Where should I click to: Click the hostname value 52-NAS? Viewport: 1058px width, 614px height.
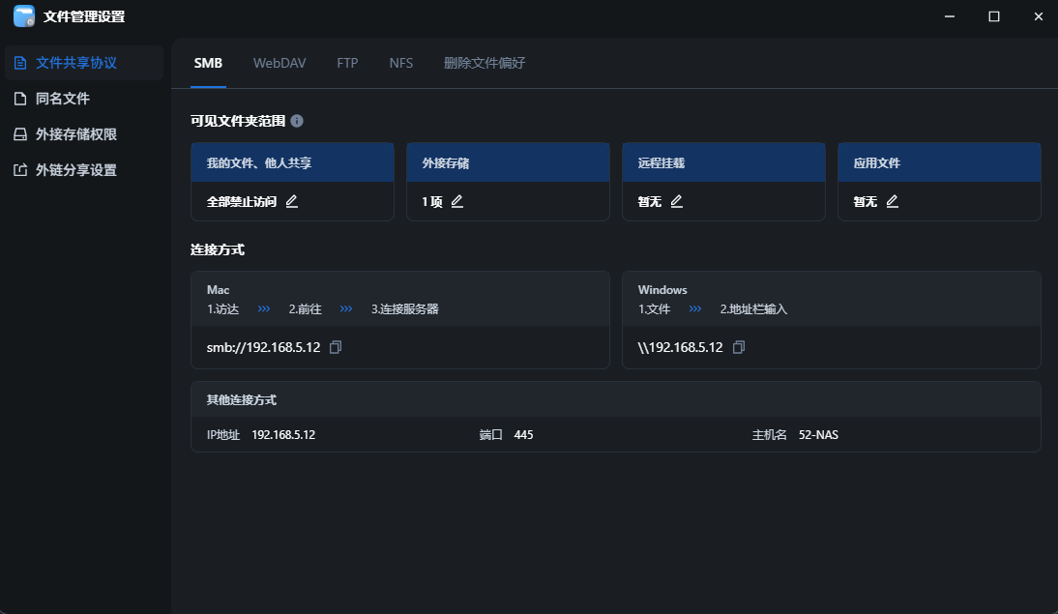(818, 435)
